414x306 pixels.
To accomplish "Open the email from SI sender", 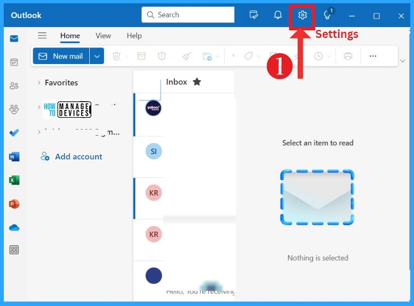I will (x=185, y=157).
